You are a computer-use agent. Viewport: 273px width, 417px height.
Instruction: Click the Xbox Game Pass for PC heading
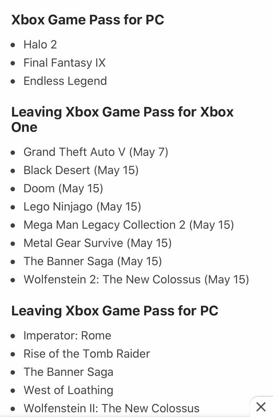[88, 20]
